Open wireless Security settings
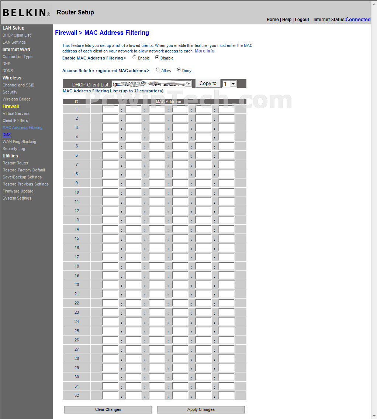The height and width of the screenshot is (419, 377). tap(10, 92)
